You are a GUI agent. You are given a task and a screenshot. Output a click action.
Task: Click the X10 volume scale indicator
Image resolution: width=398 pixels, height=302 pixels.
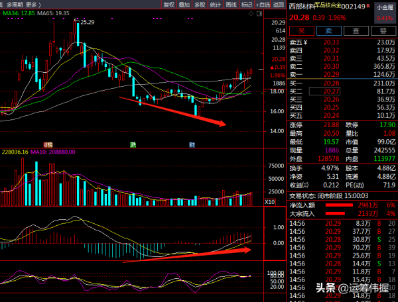(x=271, y=201)
